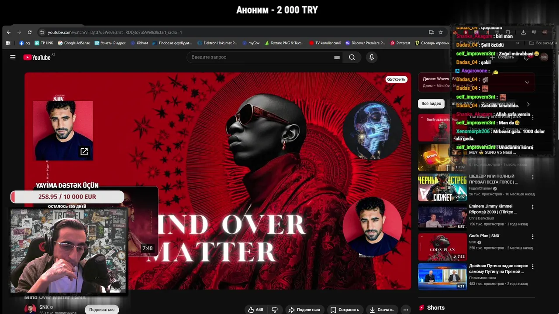The image size is (559, 314).
Task: Click the browser address bar URL
Action: (115, 32)
